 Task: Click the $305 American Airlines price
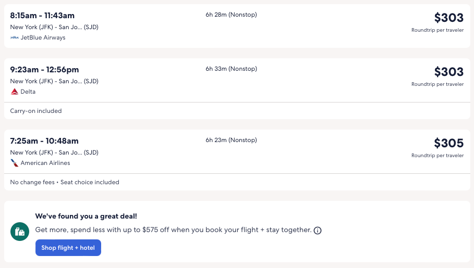click(x=448, y=143)
